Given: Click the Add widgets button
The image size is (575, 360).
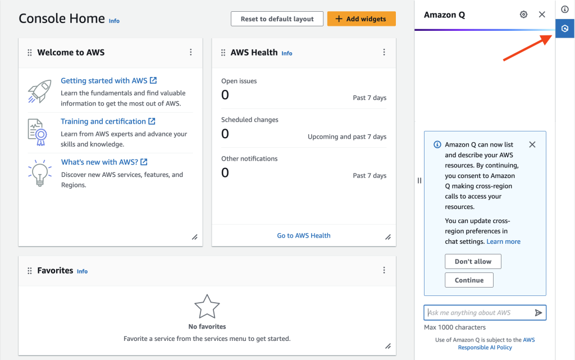Looking at the screenshot, I should (361, 19).
